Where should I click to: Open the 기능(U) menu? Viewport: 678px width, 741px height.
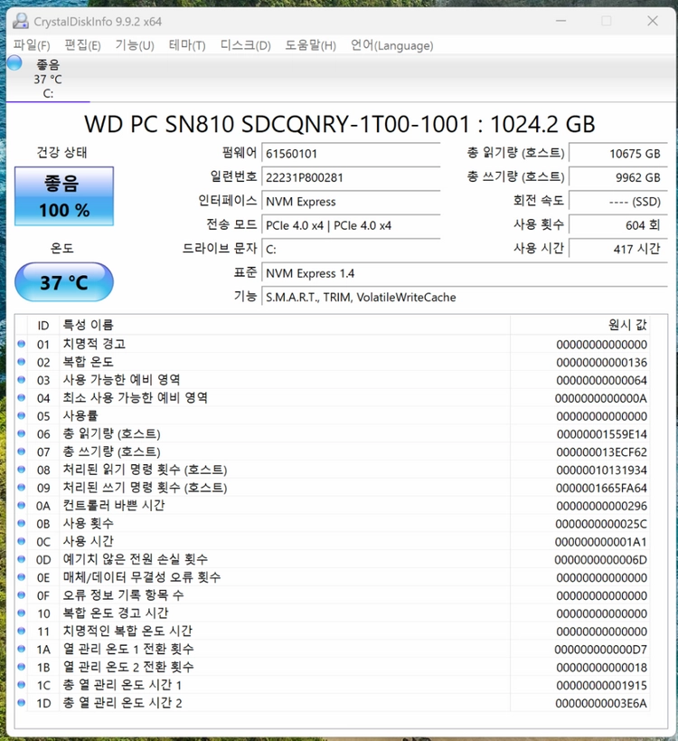[x=135, y=45]
